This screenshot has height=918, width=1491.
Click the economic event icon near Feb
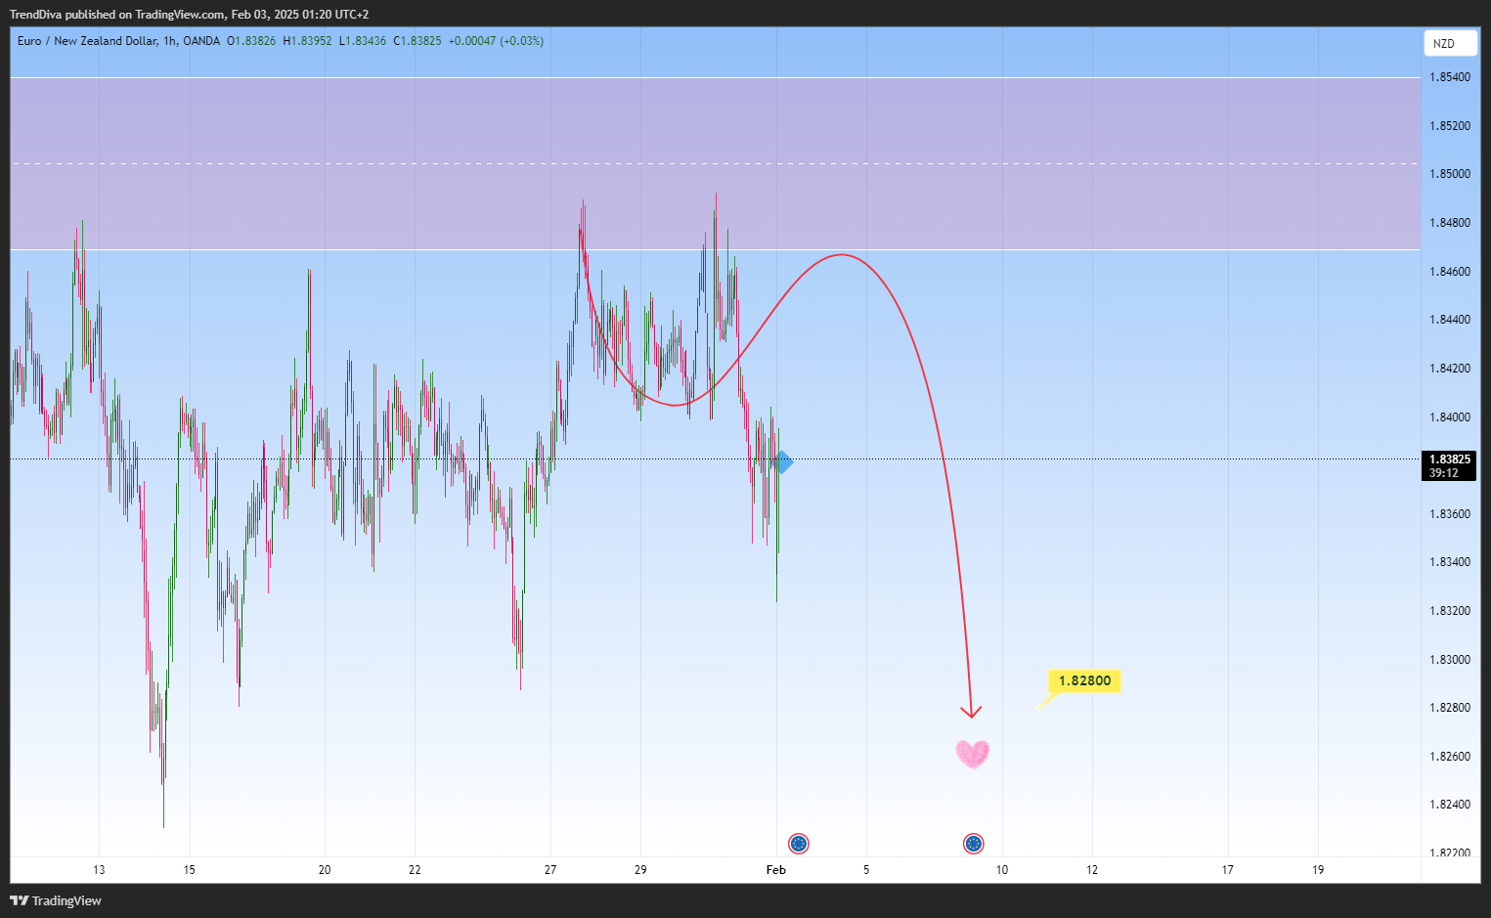point(799,844)
